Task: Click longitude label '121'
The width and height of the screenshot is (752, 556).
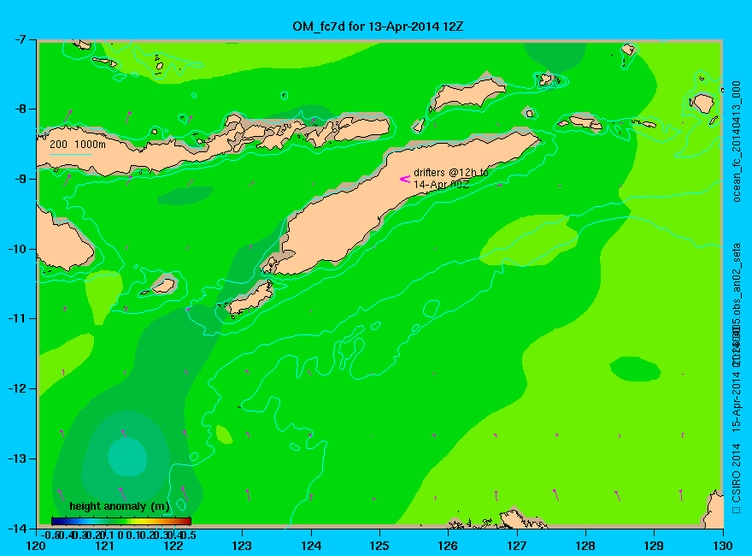Action: click(104, 546)
